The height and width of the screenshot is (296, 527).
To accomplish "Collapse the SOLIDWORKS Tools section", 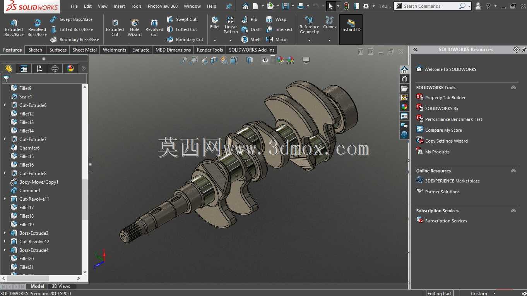I will pos(513,88).
